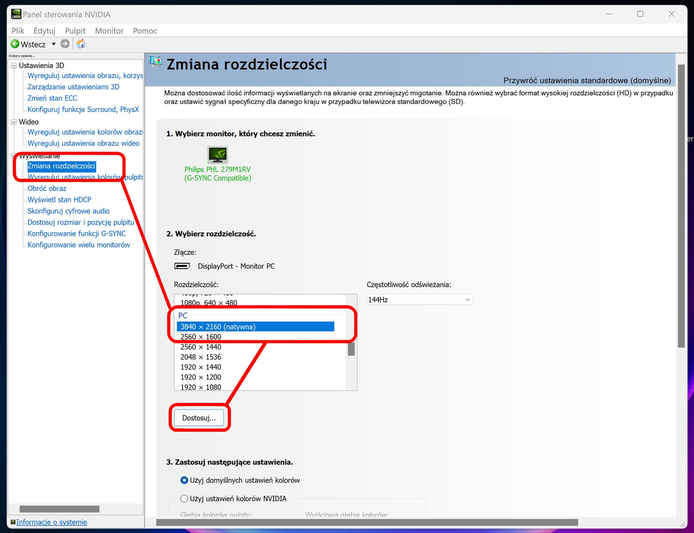Select the 1080p, 640 × 480 entry

255,303
